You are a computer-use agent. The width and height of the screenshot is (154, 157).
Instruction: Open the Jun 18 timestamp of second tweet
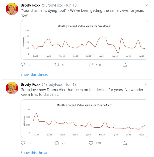(71, 85)
